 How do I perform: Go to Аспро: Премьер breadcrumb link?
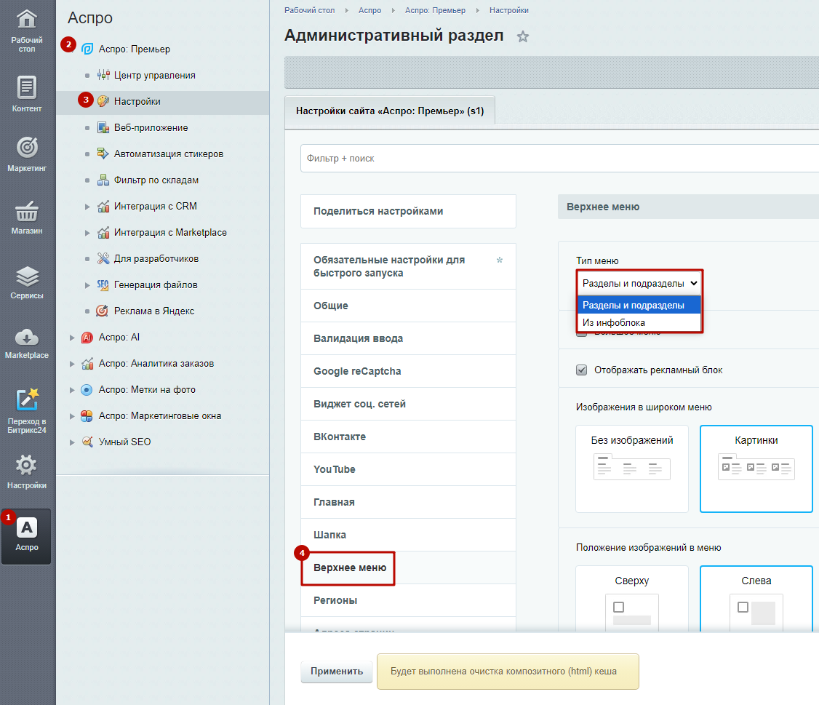(435, 10)
